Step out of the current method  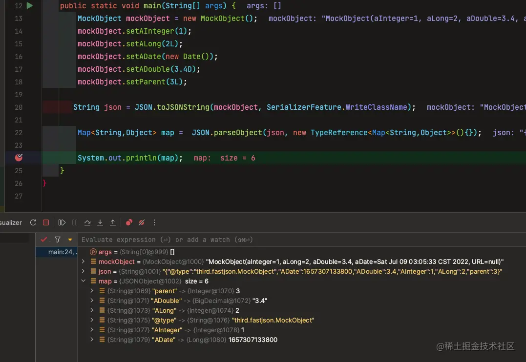click(113, 222)
